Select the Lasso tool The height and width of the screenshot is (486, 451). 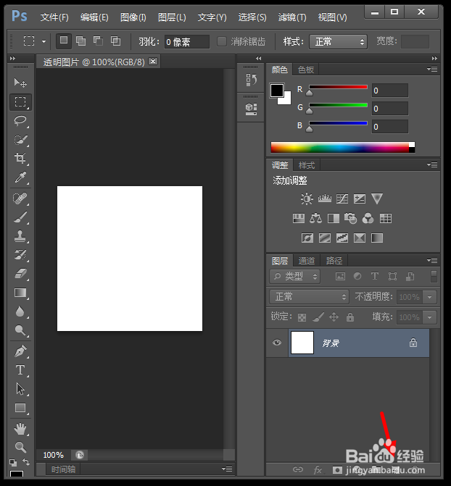pos(20,120)
